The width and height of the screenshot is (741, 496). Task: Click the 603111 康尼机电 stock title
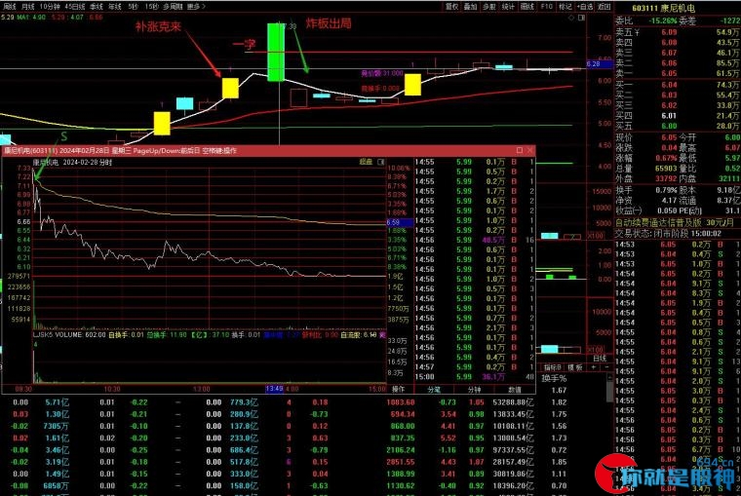(664, 9)
